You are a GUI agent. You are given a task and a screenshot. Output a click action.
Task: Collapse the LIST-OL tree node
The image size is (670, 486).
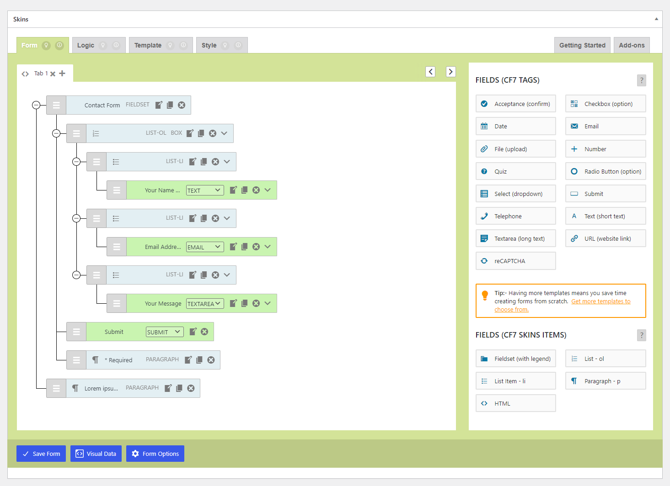pos(56,133)
